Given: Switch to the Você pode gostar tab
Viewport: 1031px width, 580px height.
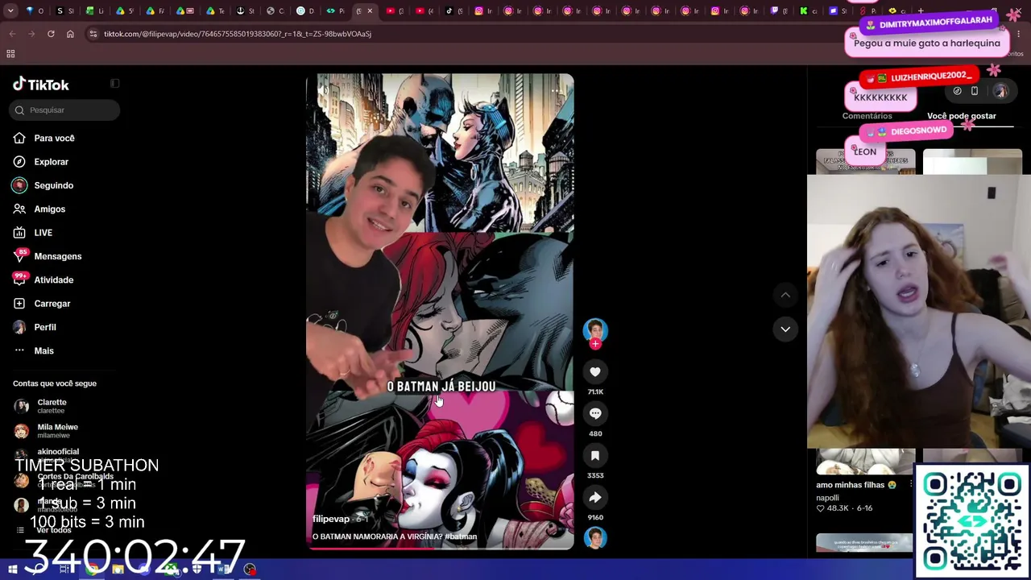Looking at the screenshot, I should [x=961, y=116].
